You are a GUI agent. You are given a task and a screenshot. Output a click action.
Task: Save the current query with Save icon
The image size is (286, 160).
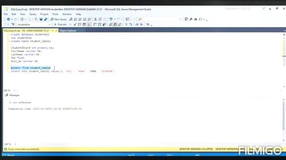click(x=41, y=19)
